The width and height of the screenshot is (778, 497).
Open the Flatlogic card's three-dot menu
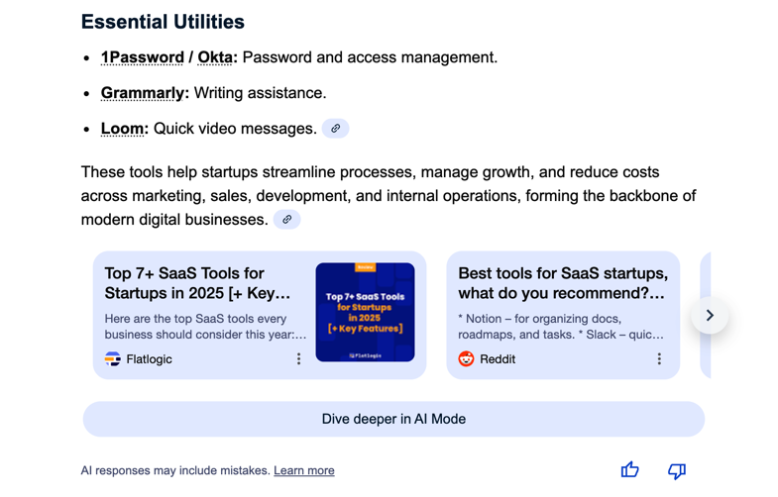point(298,359)
